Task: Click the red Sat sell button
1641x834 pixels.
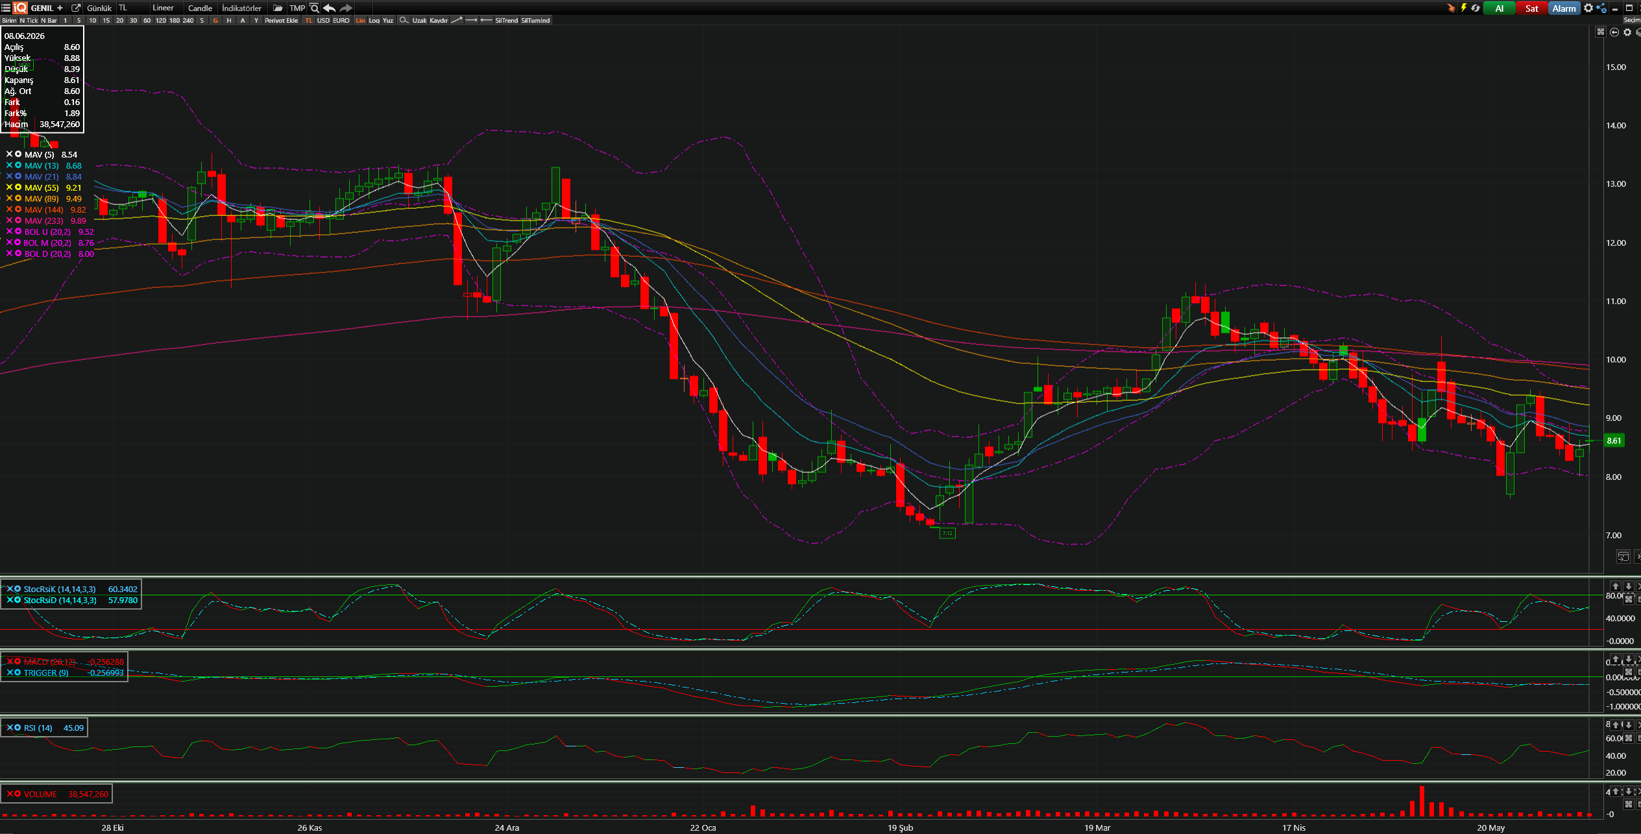Action: point(1531,8)
